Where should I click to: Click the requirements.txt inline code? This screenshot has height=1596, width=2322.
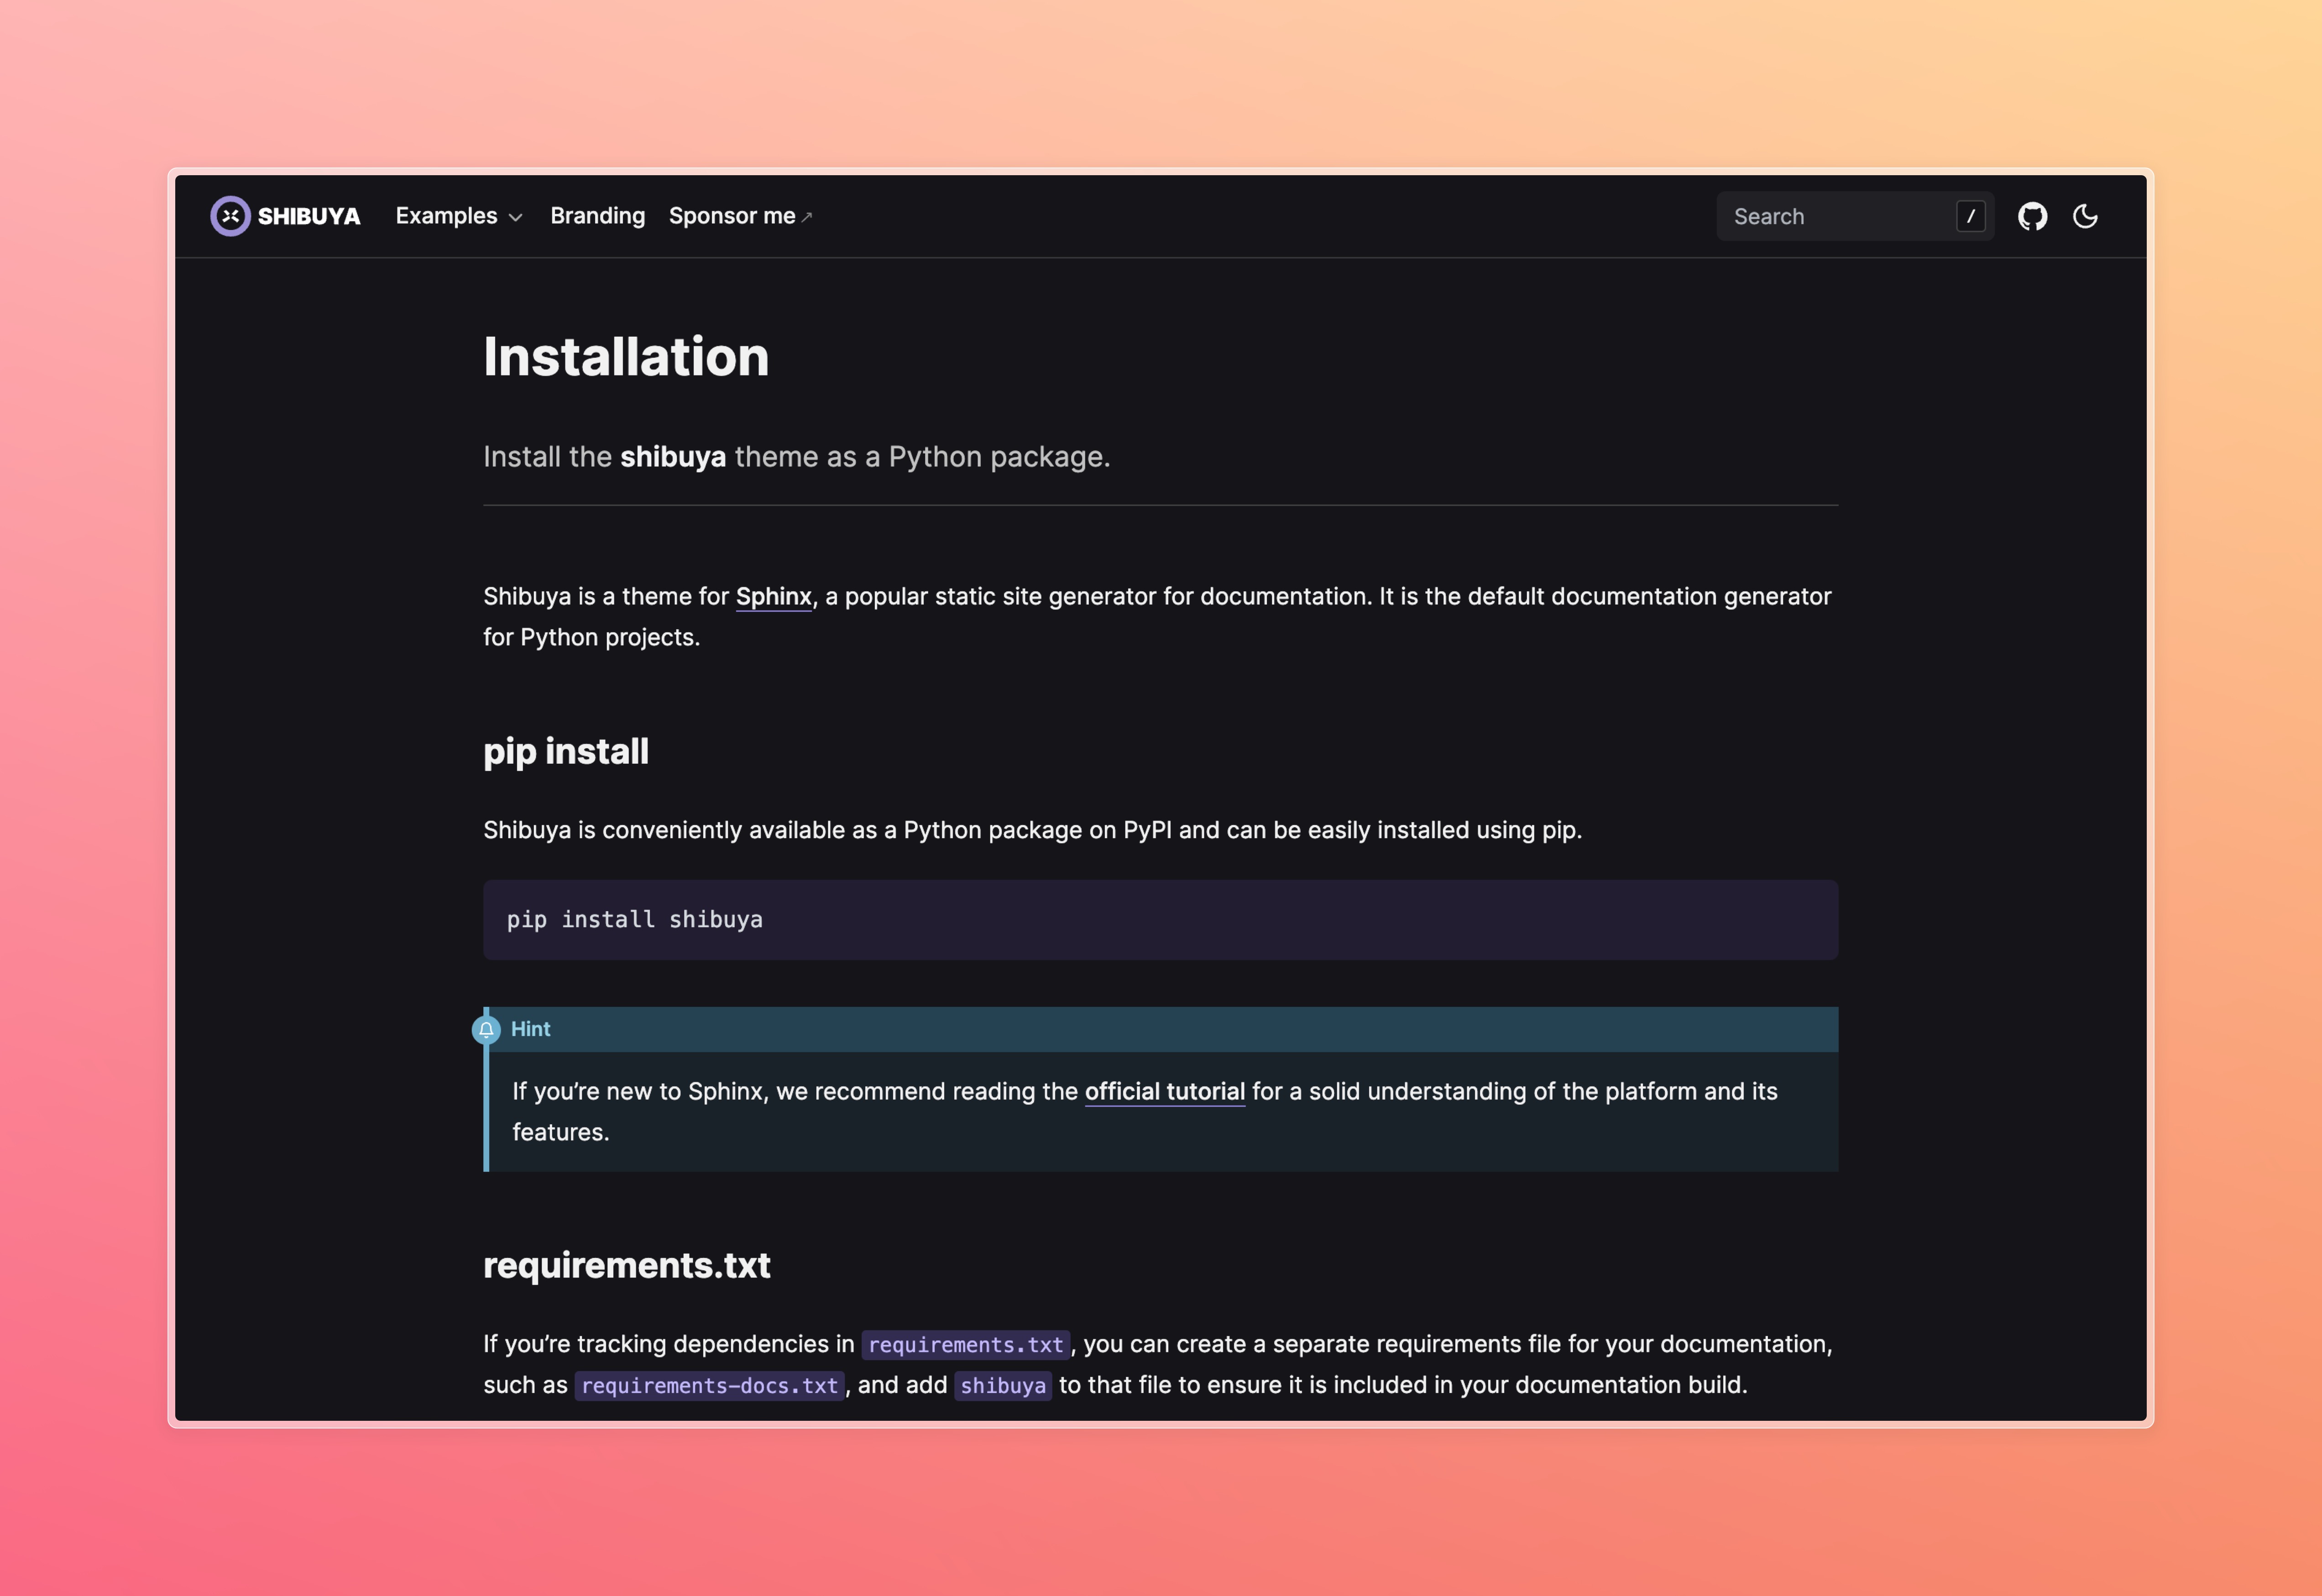click(x=966, y=1345)
